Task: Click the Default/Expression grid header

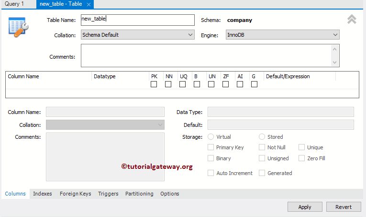Action: coord(299,76)
